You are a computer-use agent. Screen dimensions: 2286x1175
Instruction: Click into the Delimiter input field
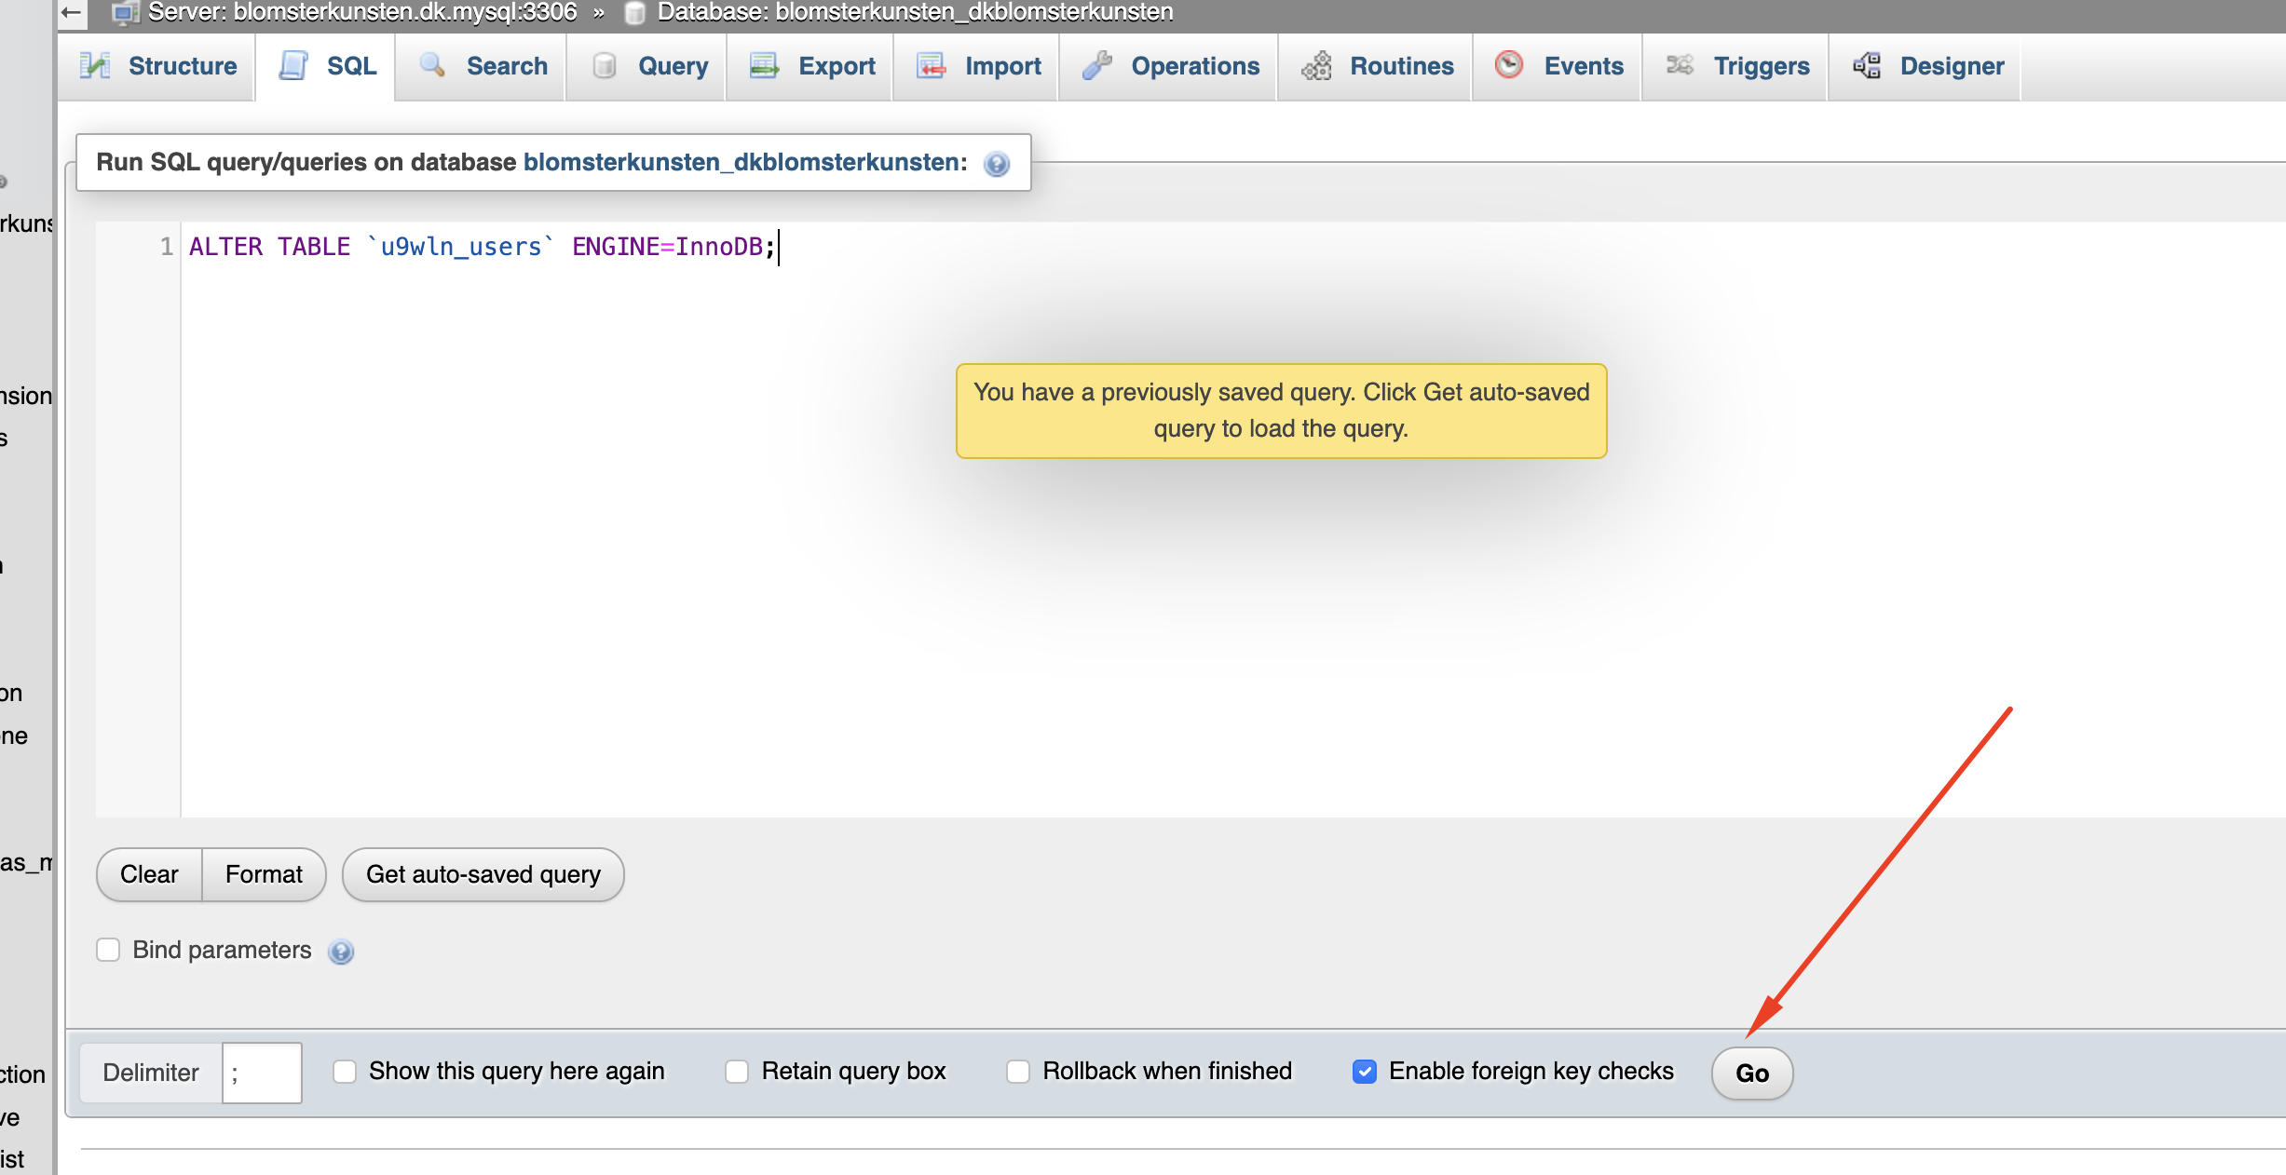(263, 1073)
